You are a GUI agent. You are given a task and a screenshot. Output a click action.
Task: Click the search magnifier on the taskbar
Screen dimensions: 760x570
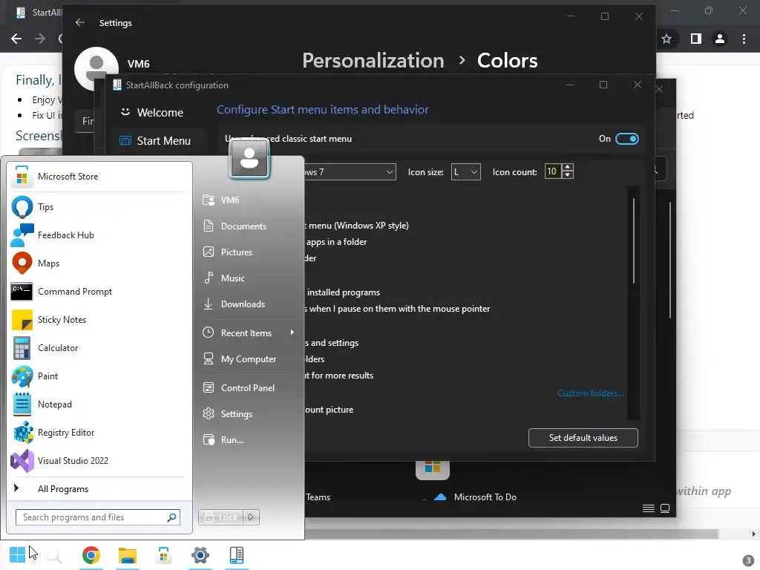click(53, 555)
